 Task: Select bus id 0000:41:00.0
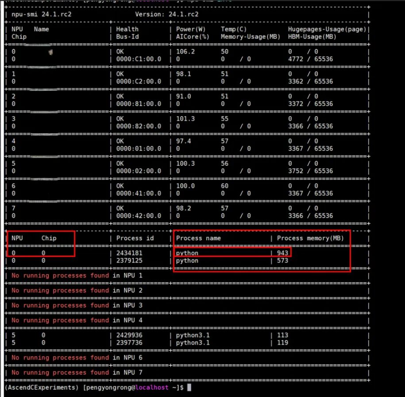(139, 194)
